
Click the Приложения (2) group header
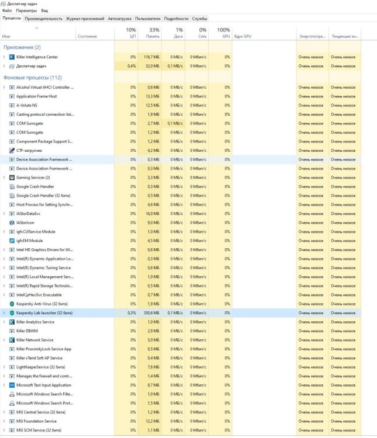pyautogui.click(x=22, y=47)
